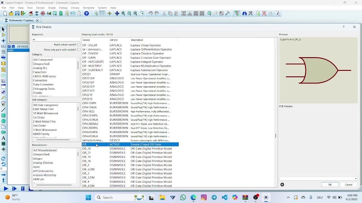This screenshot has width=362, height=203.
Task: Select 'Analog Devices' in the Manufacturer list
Action: [43, 163]
